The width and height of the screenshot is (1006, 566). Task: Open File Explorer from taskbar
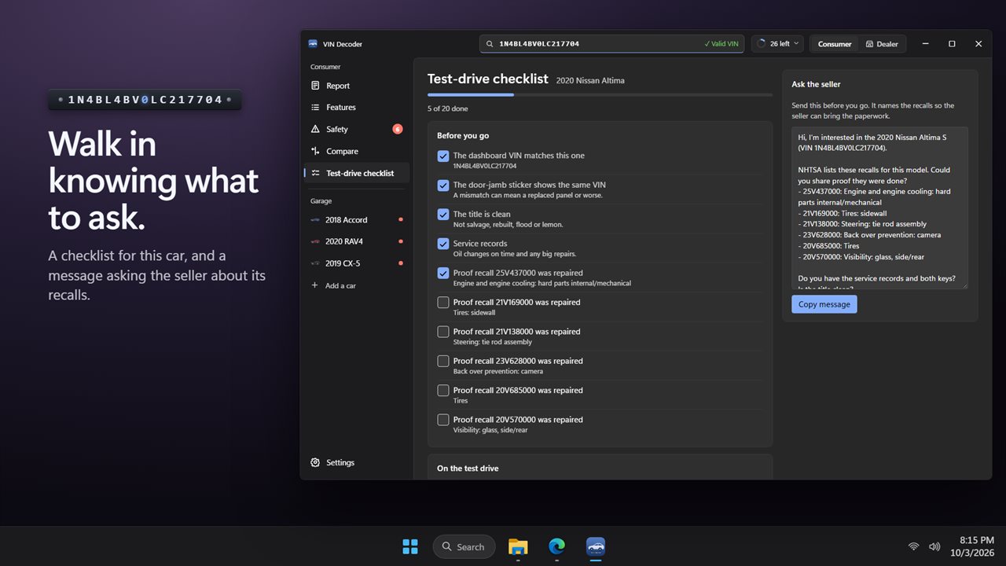click(x=518, y=546)
